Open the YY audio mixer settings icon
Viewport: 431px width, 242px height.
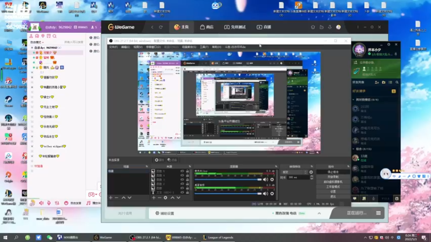[x=57, y=203]
